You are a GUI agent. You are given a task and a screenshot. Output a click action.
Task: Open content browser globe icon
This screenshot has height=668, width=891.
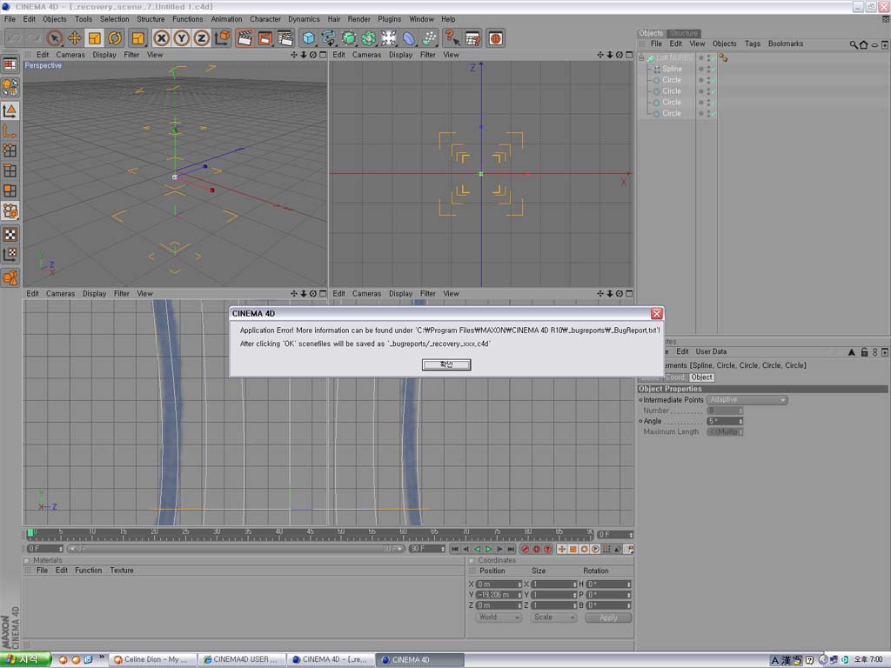tap(495, 38)
